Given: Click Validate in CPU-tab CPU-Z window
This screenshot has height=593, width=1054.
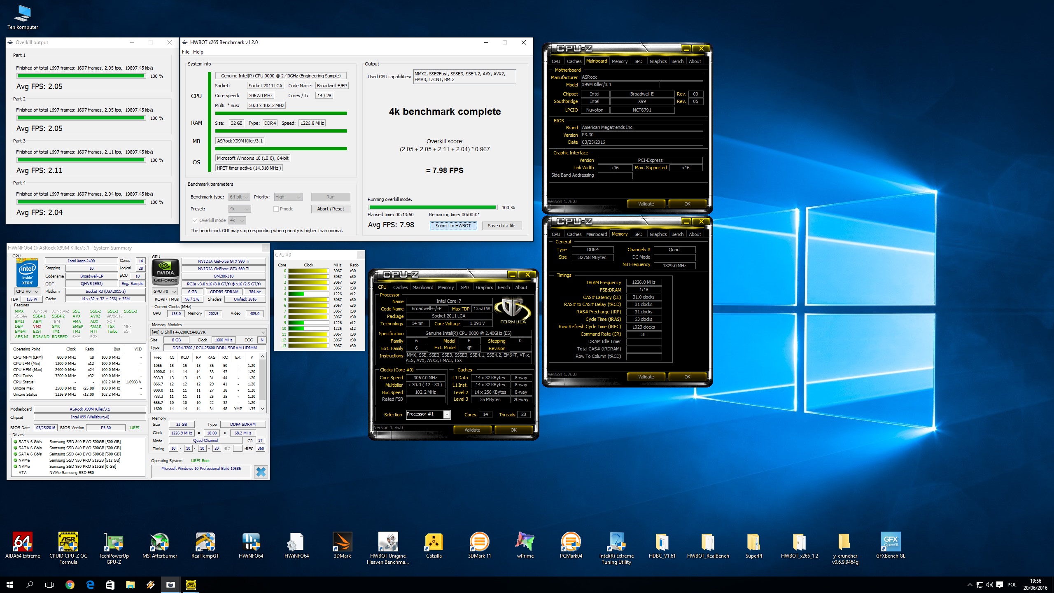Looking at the screenshot, I should (472, 430).
